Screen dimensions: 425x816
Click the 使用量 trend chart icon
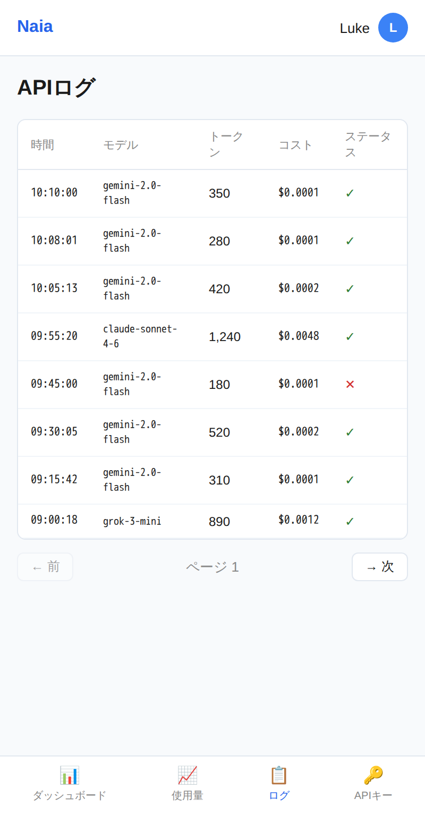pyautogui.click(x=188, y=775)
